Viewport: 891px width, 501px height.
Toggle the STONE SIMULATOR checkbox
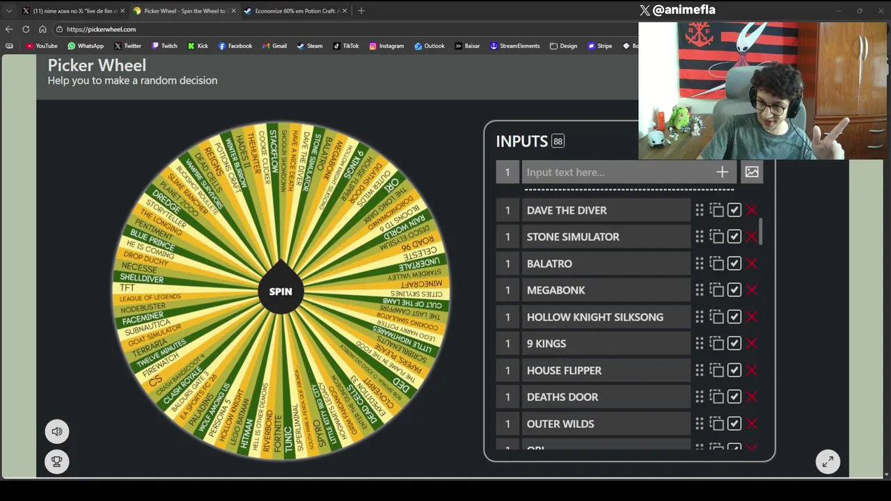coord(734,237)
